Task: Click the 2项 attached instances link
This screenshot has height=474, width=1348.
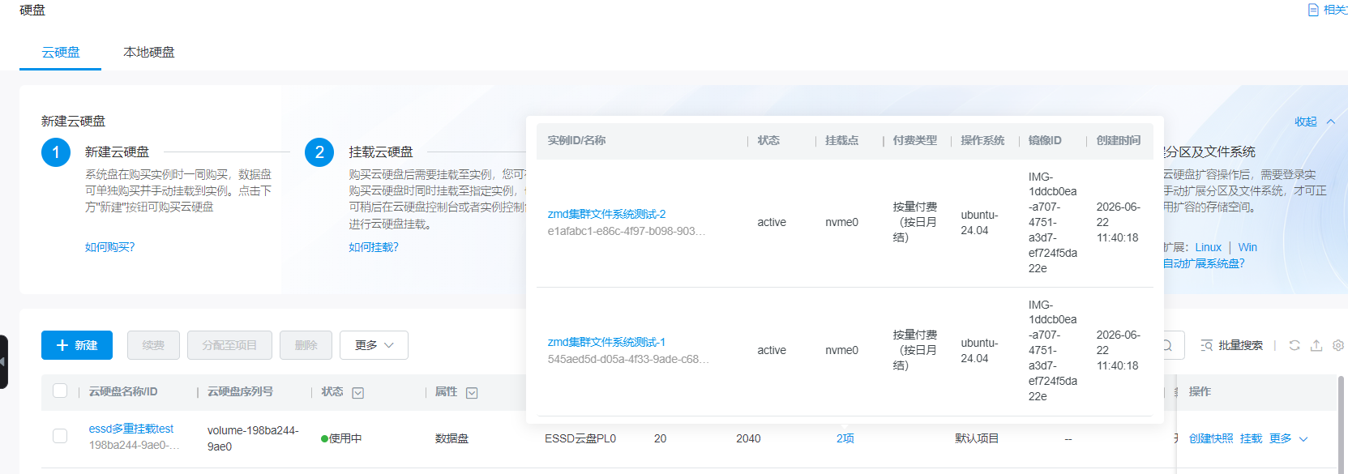Action: [x=845, y=438]
